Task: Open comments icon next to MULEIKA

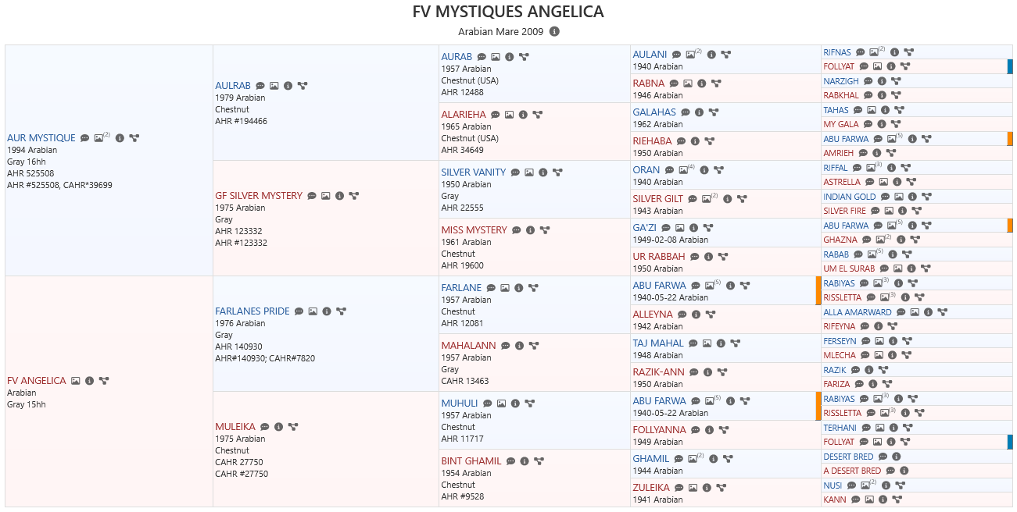Action: [x=265, y=427]
